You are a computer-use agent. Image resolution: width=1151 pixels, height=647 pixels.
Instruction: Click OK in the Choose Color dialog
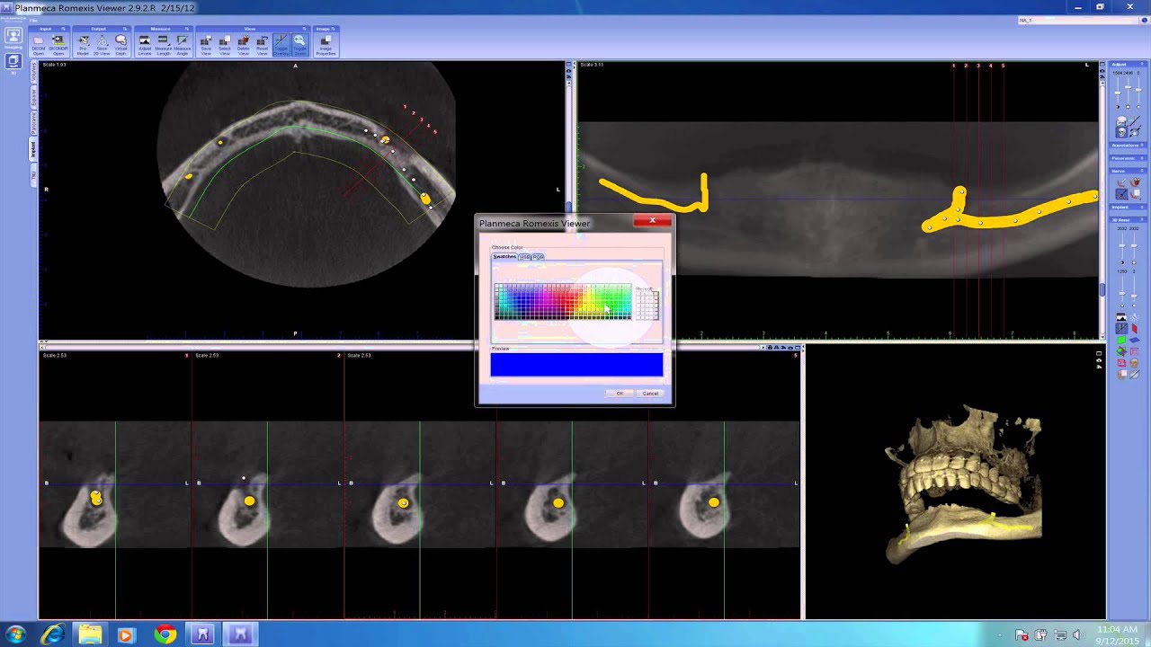click(x=620, y=394)
